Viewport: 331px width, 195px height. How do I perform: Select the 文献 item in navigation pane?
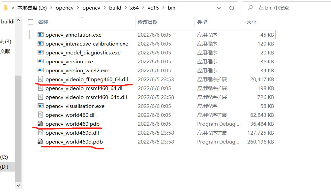5,51
